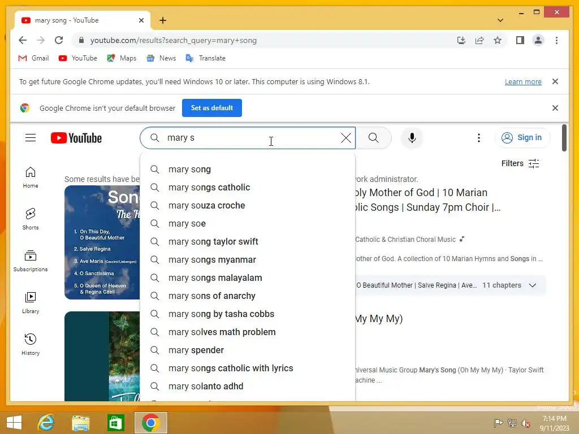Screen dimensions: 579x434
Task: Click the magnifier search button
Action: pyautogui.click(x=373, y=138)
